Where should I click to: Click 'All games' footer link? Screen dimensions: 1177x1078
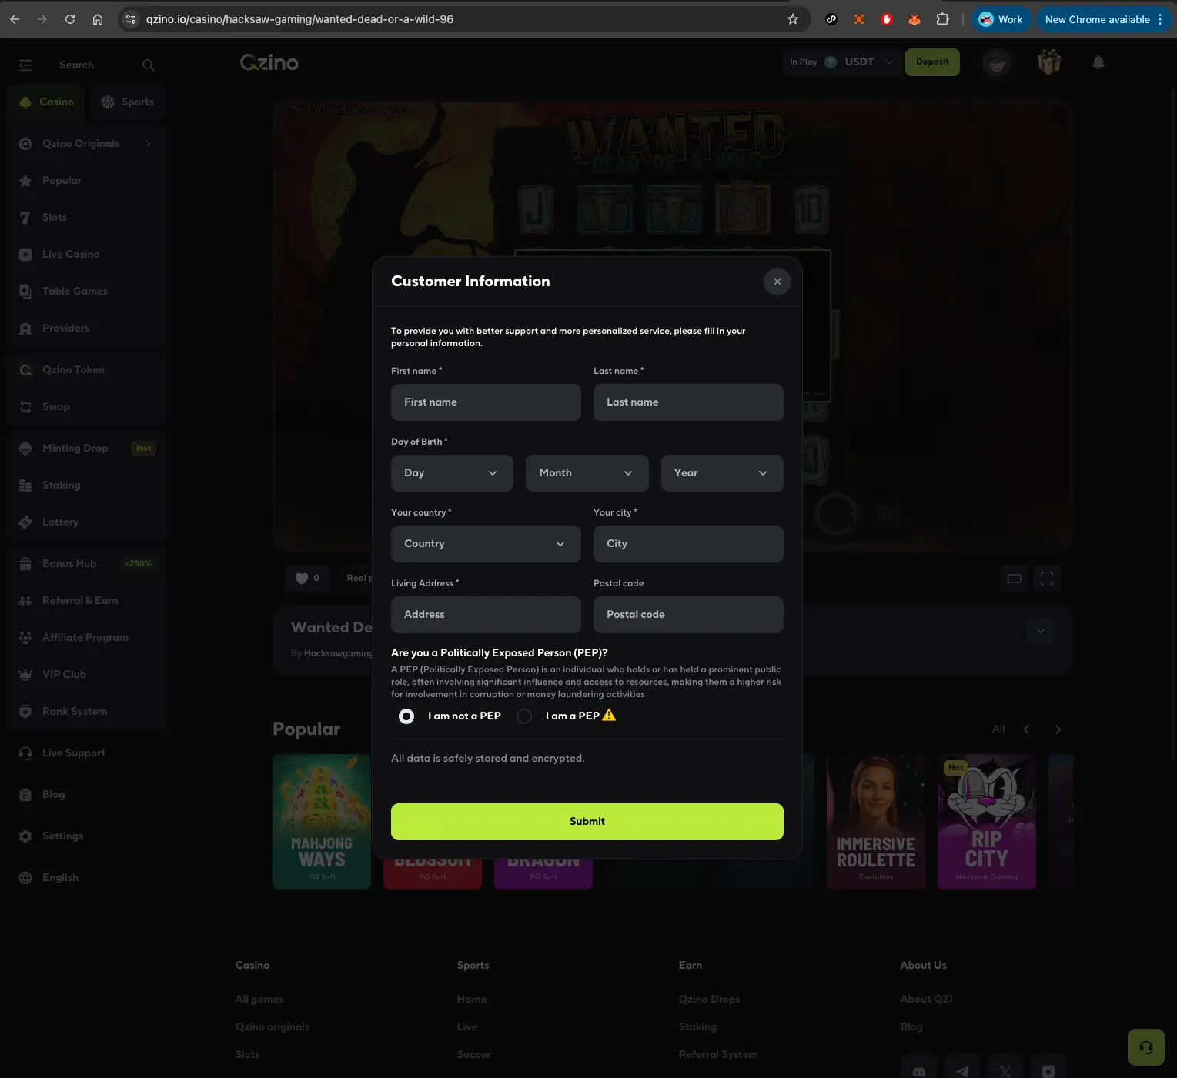(x=259, y=1000)
